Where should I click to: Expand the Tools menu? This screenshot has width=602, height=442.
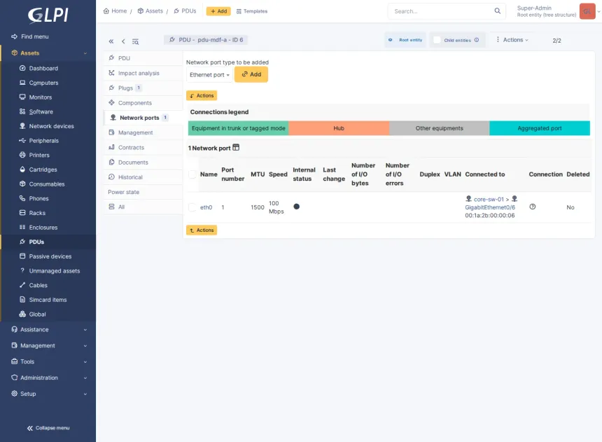48,361
